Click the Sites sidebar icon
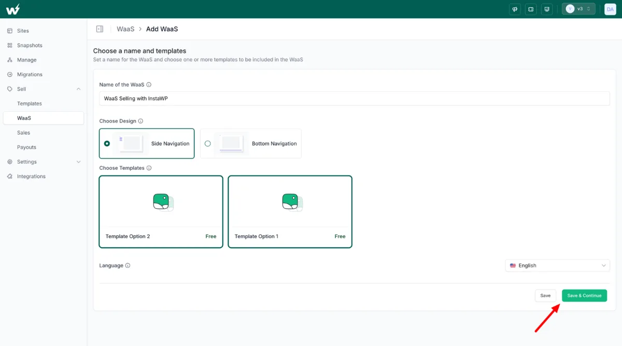622x346 pixels. pos(10,31)
